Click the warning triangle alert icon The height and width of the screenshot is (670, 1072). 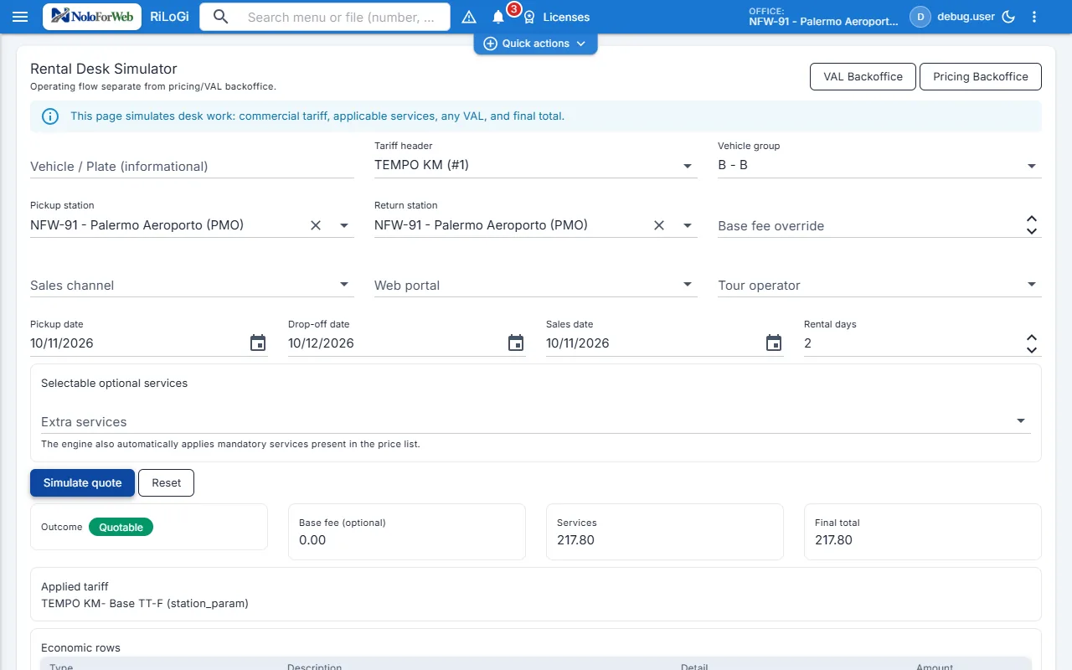pyautogui.click(x=469, y=17)
